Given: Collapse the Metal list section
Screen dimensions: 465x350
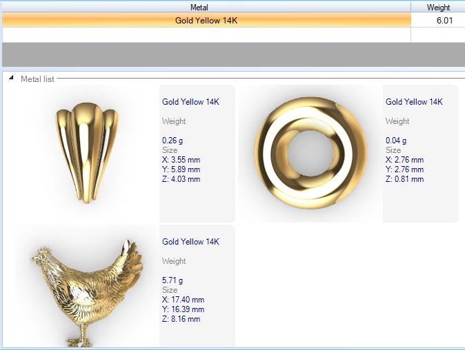Looking at the screenshot, I should tap(11, 78).
